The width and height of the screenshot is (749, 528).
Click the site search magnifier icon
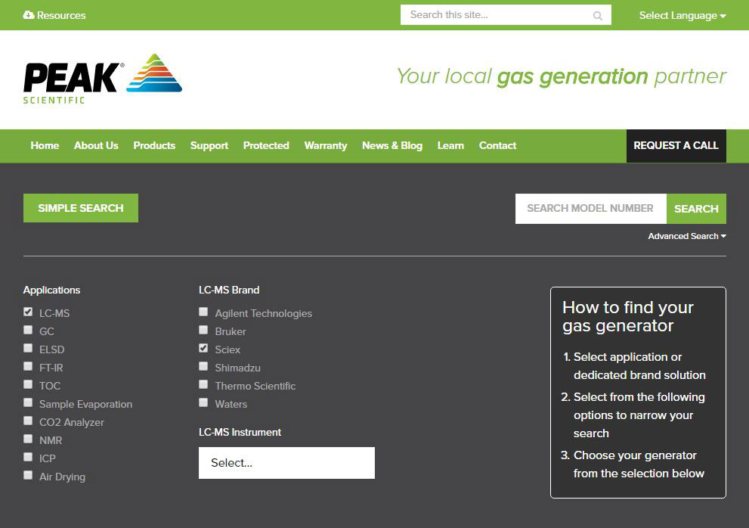pyautogui.click(x=597, y=16)
